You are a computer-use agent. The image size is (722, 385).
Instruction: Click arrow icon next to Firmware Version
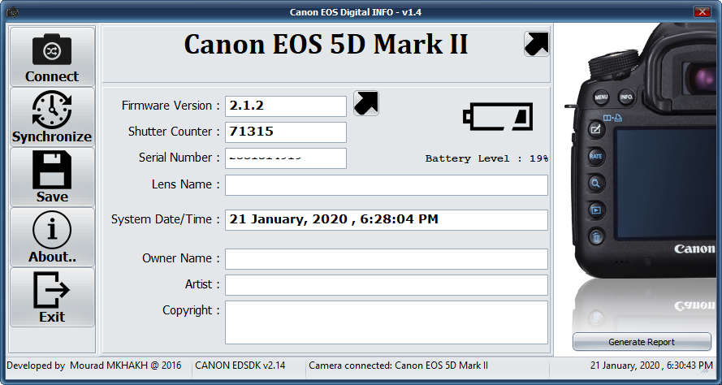pos(366,103)
